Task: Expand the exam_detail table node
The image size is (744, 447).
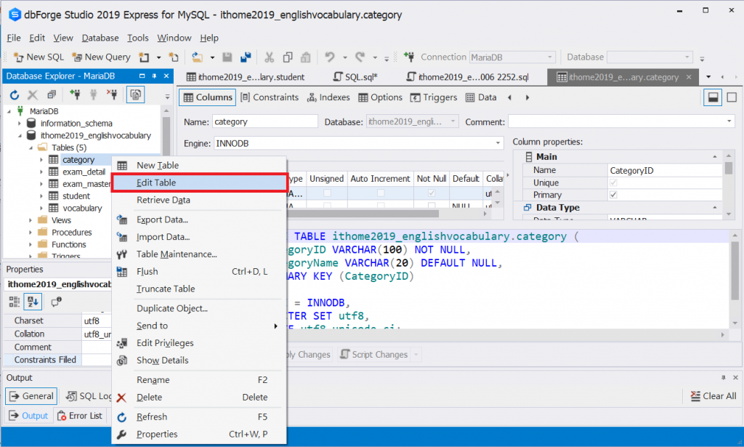Action: click(41, 172)
